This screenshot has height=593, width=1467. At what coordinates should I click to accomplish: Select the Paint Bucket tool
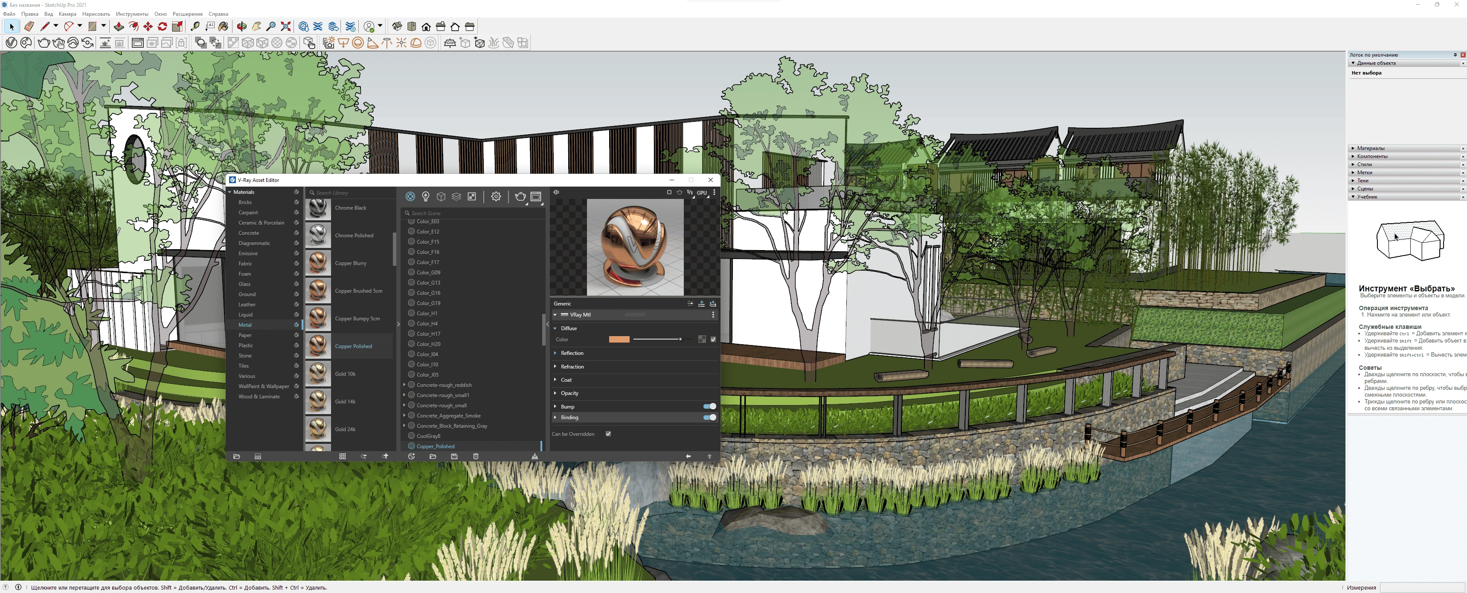pos(224,26)
